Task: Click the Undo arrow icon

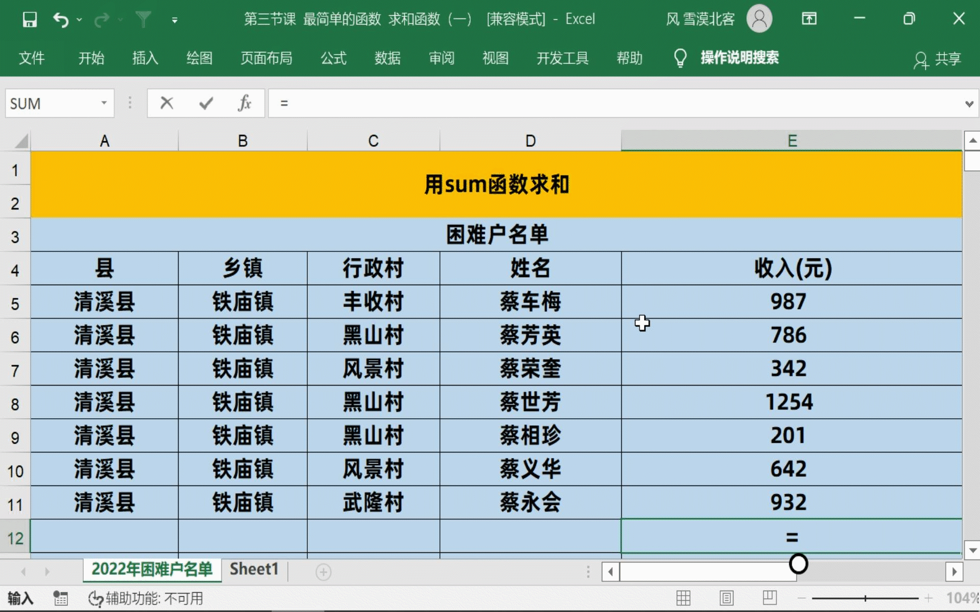Action: tap(61, 20)
